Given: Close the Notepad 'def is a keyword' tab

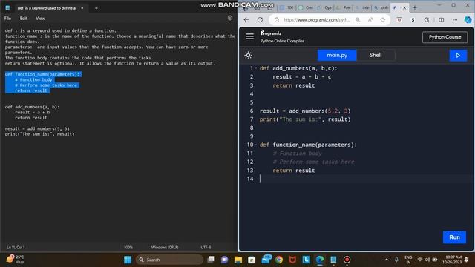Looking at the screenshot, I should (x=82, y=8).
